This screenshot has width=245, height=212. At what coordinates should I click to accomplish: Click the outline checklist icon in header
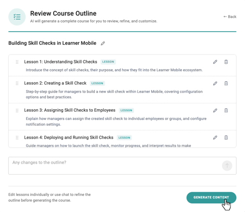17,17
